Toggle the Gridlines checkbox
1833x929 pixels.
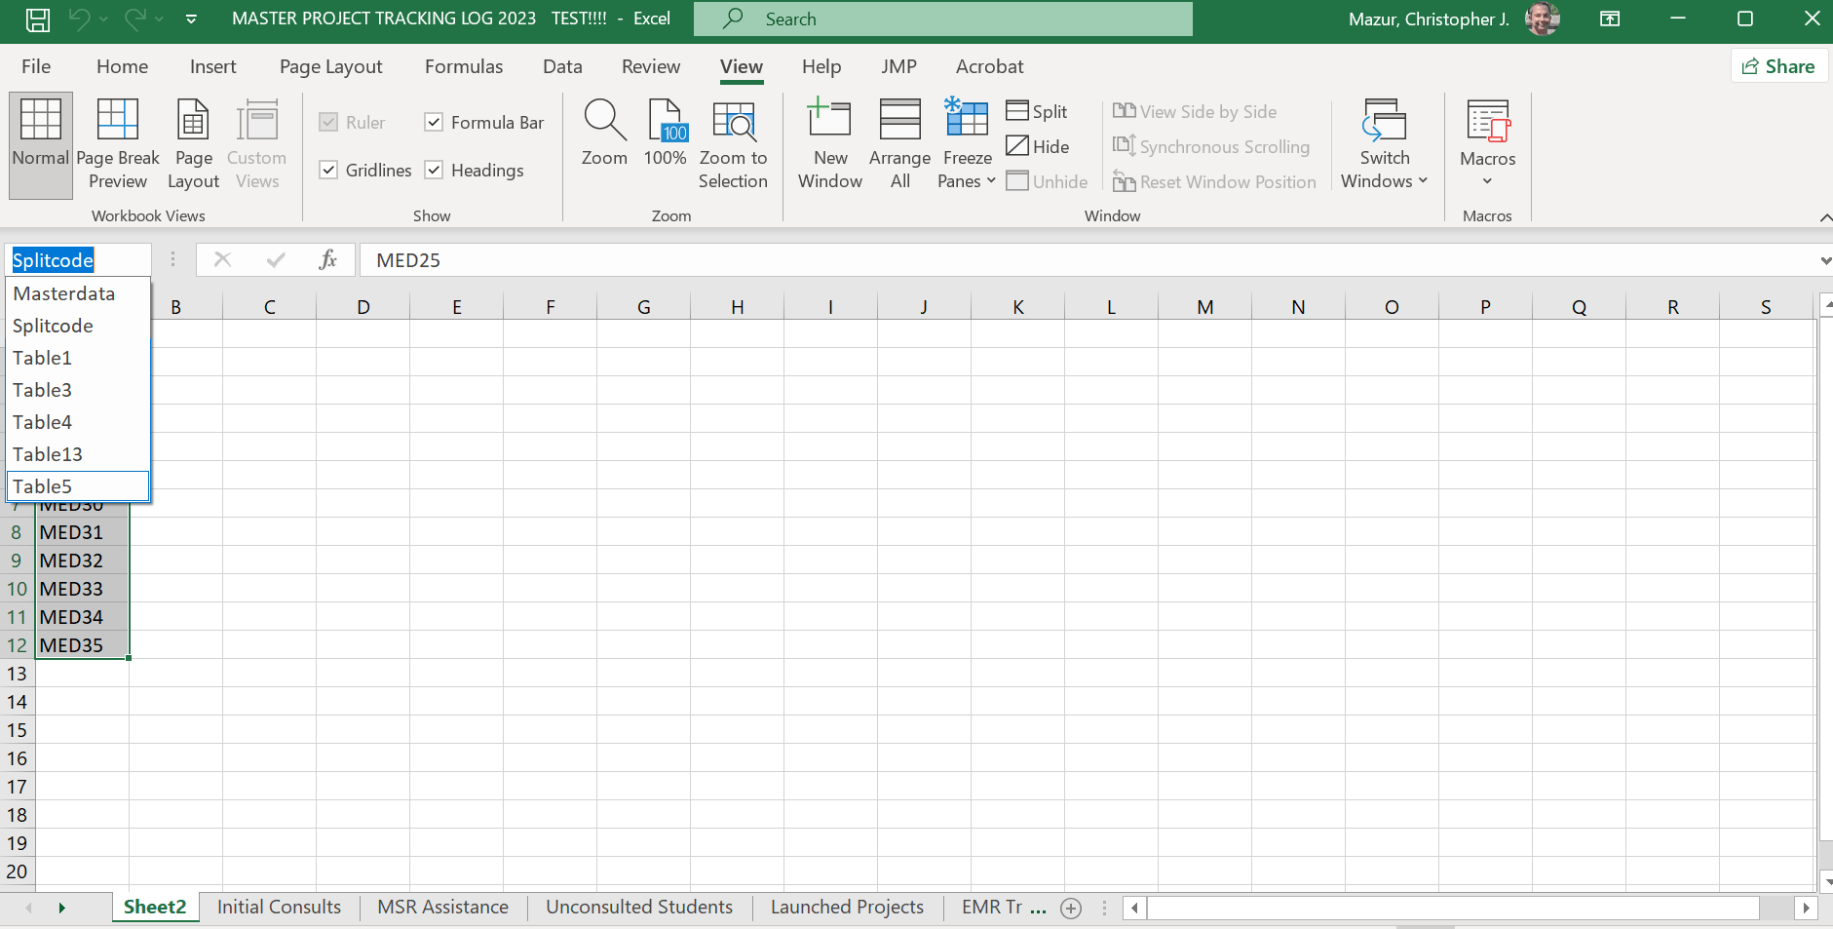(x=328, y=170)
